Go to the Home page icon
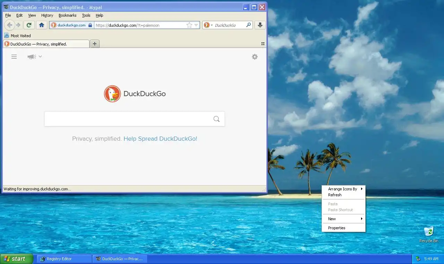Image resolution: width=444 pixels, height=264 pixels. 42,25
